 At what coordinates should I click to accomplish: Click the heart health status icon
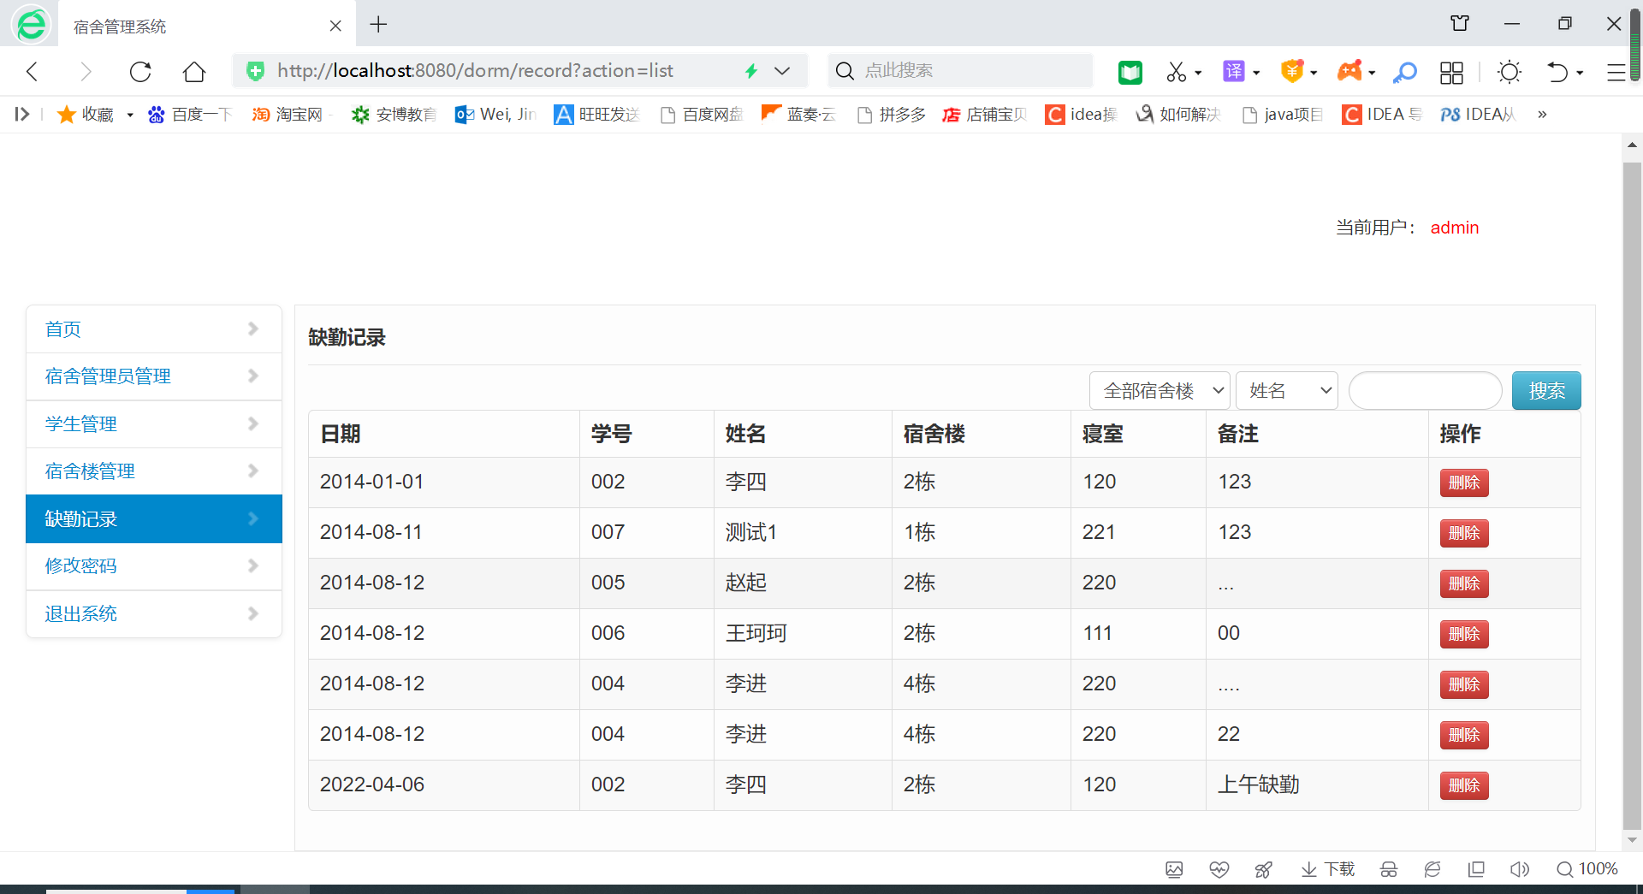click(x=1219, y=869)
